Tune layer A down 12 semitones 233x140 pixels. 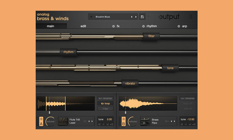click(x=99, y=125)
